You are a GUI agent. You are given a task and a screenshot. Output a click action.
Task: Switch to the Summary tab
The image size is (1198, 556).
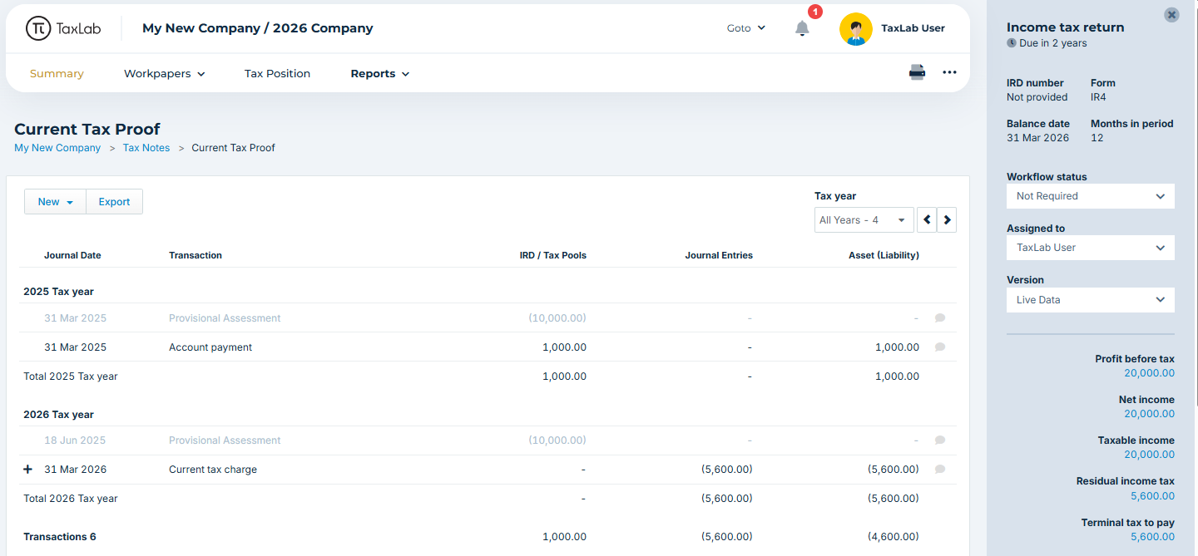pyautogui.click(x=57, y=73)
